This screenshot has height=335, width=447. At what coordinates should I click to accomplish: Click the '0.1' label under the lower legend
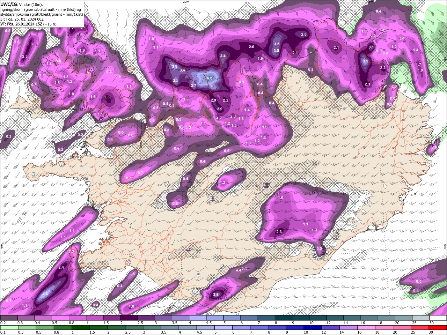tap(3, 333)
